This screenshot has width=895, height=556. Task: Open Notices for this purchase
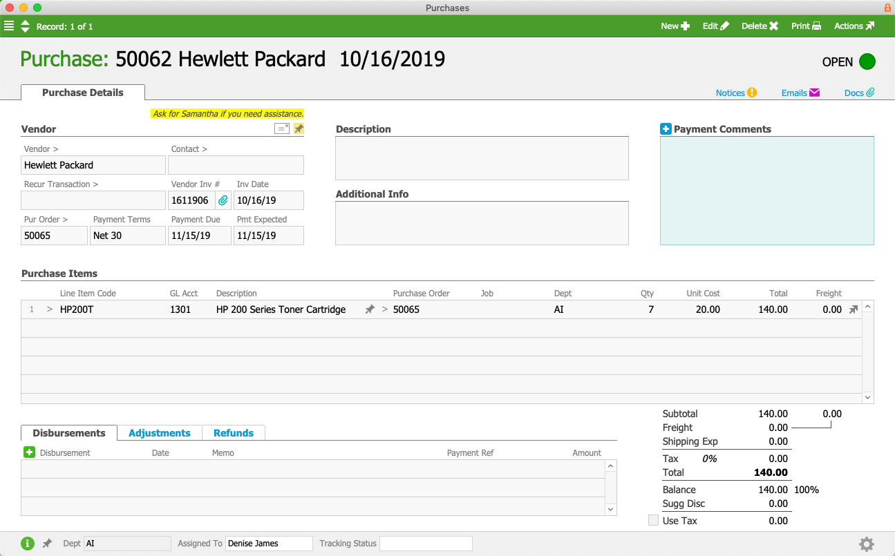pos(736,93)
